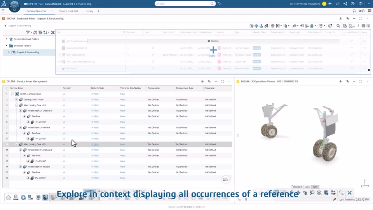Click the lock icon in bookmark toolbar
The height and width of the screenshot is (210, 373).
tap(312, 26)
